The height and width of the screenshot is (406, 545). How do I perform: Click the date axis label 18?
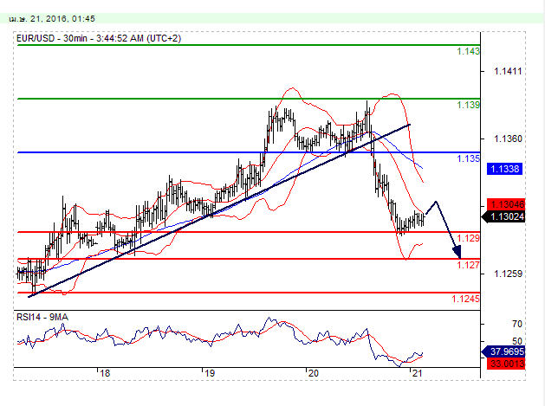105,373
